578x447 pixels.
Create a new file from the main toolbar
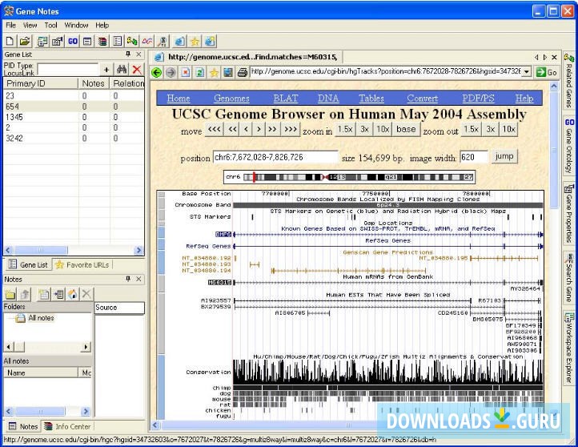click(x=10, y=41)
